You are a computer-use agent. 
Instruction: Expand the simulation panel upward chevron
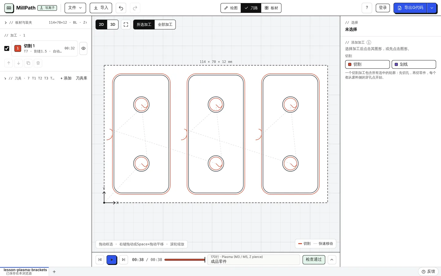pos(332,260)
